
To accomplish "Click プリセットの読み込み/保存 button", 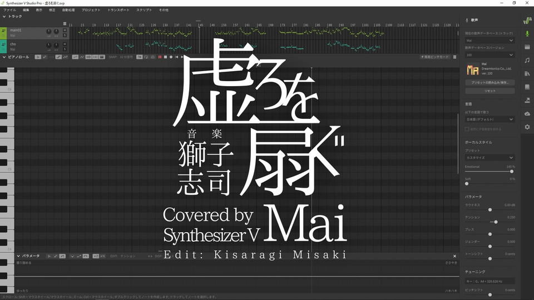I will (489, 83).
